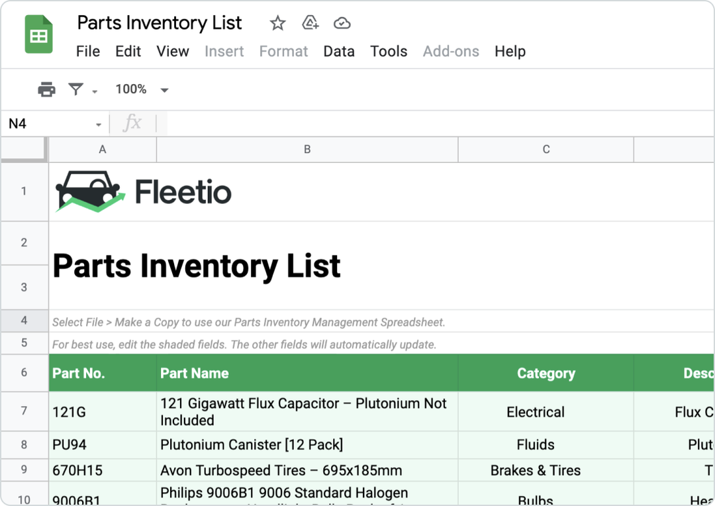Select row 4 header
The width and height of the screenshot is (715, 506).
pyautogui.click(x=24, y=321)
